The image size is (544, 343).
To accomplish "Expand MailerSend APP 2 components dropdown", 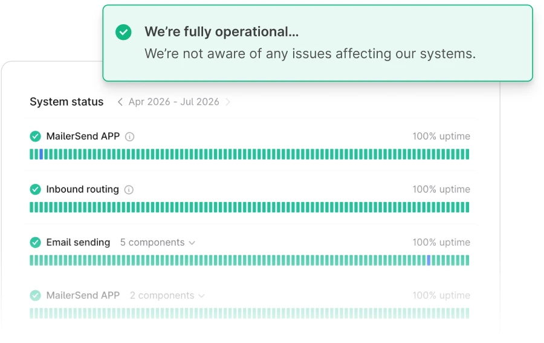I will click(167, 295).
